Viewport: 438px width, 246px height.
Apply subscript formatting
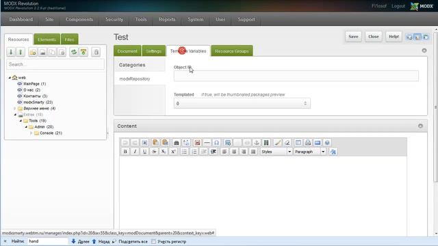pos(164,152)
